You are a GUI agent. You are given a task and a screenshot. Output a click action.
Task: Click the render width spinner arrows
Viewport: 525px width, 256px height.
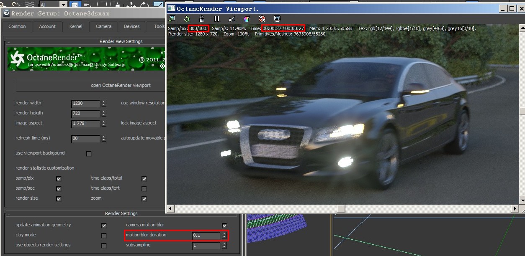point(104,103)
